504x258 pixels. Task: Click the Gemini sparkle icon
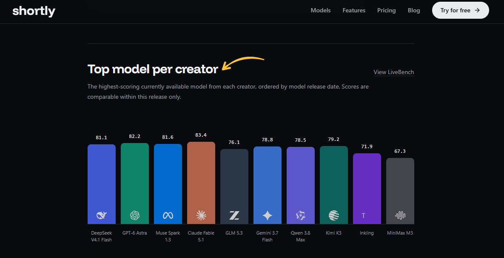click(x=267, y=215)
